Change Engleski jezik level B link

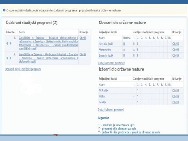click(x=124, y=56)
